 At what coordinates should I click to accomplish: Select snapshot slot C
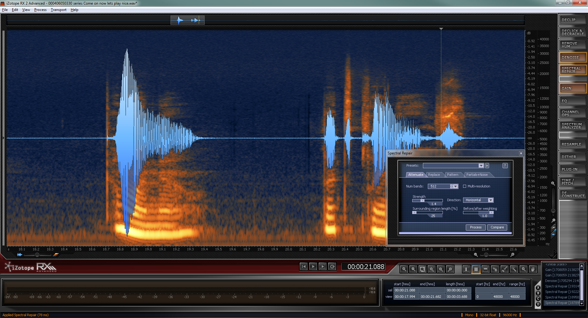click(x=538, y=299)
